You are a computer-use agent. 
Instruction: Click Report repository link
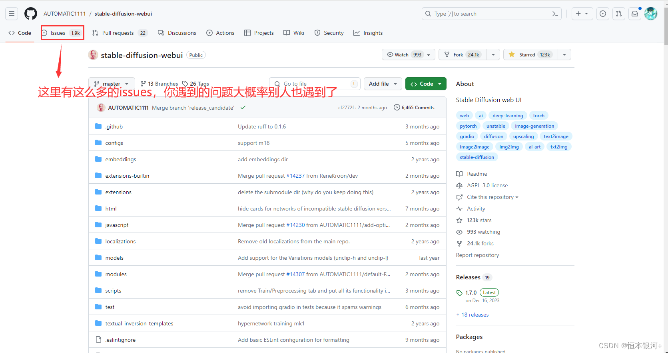477,255
